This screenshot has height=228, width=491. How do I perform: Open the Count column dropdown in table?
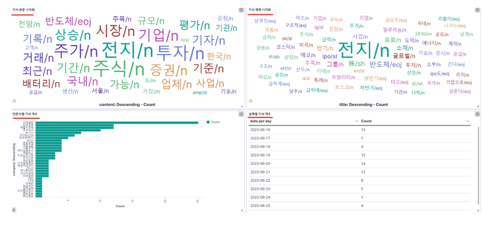tap(468, 121)
